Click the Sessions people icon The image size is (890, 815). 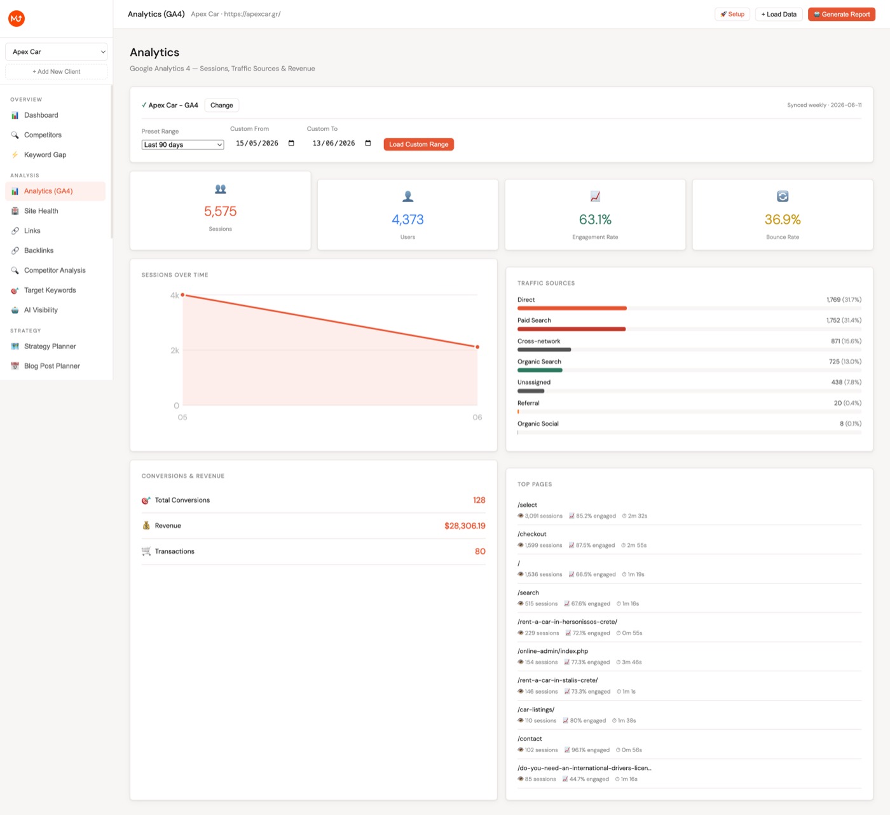(221, 189)
